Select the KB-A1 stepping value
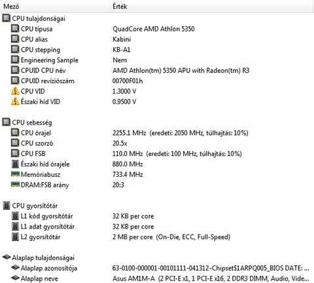The image size is (314, 283). tap(121, 50)
